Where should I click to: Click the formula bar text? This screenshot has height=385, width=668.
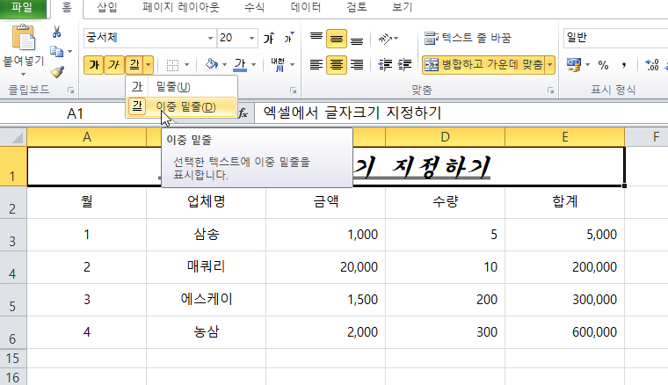pos(352,113)
